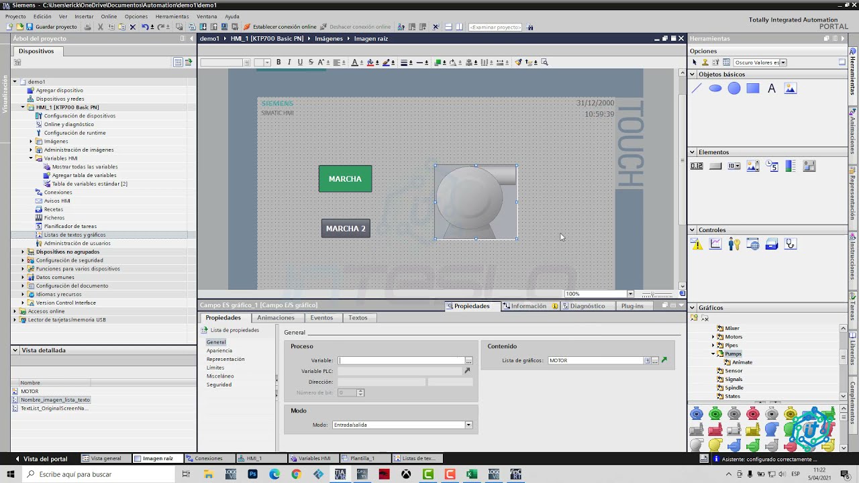Open the 100% zoom dropdown
Image resolution: width=859 pixels, height=483 pixels.
tap(629, 294)
